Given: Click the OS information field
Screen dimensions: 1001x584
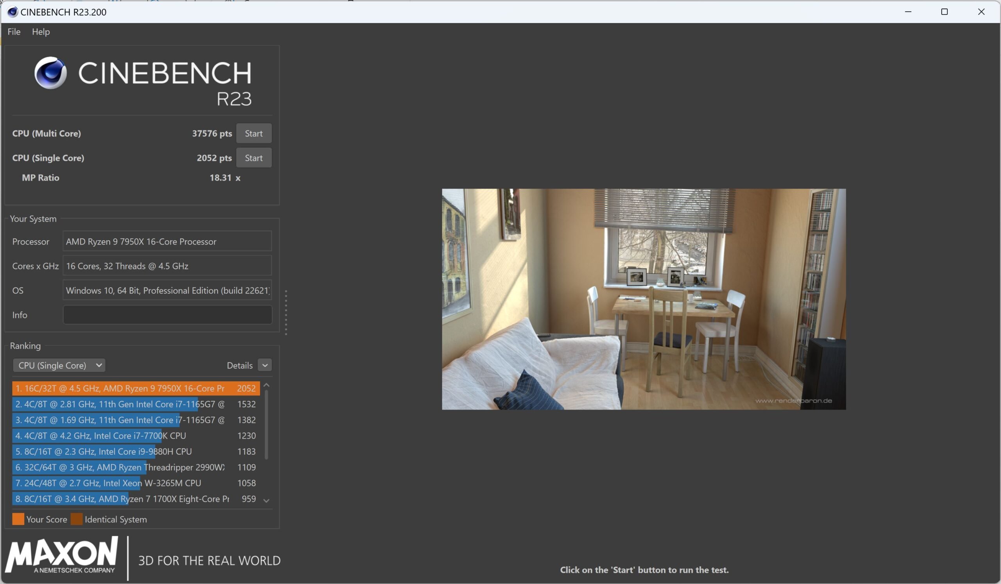Looking at the screenshot, I should pos(167,290).
